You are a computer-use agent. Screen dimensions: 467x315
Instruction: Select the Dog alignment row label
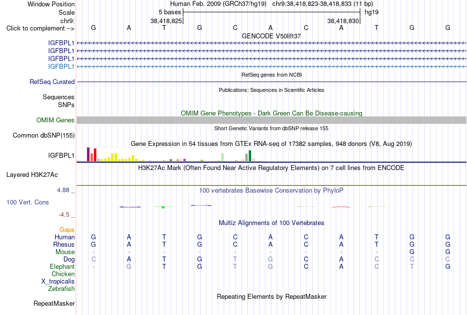tap(69, 259)
